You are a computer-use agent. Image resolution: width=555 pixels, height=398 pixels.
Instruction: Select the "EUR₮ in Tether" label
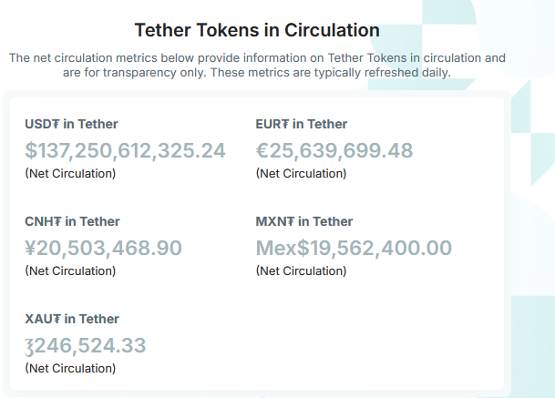click(302, 124)
